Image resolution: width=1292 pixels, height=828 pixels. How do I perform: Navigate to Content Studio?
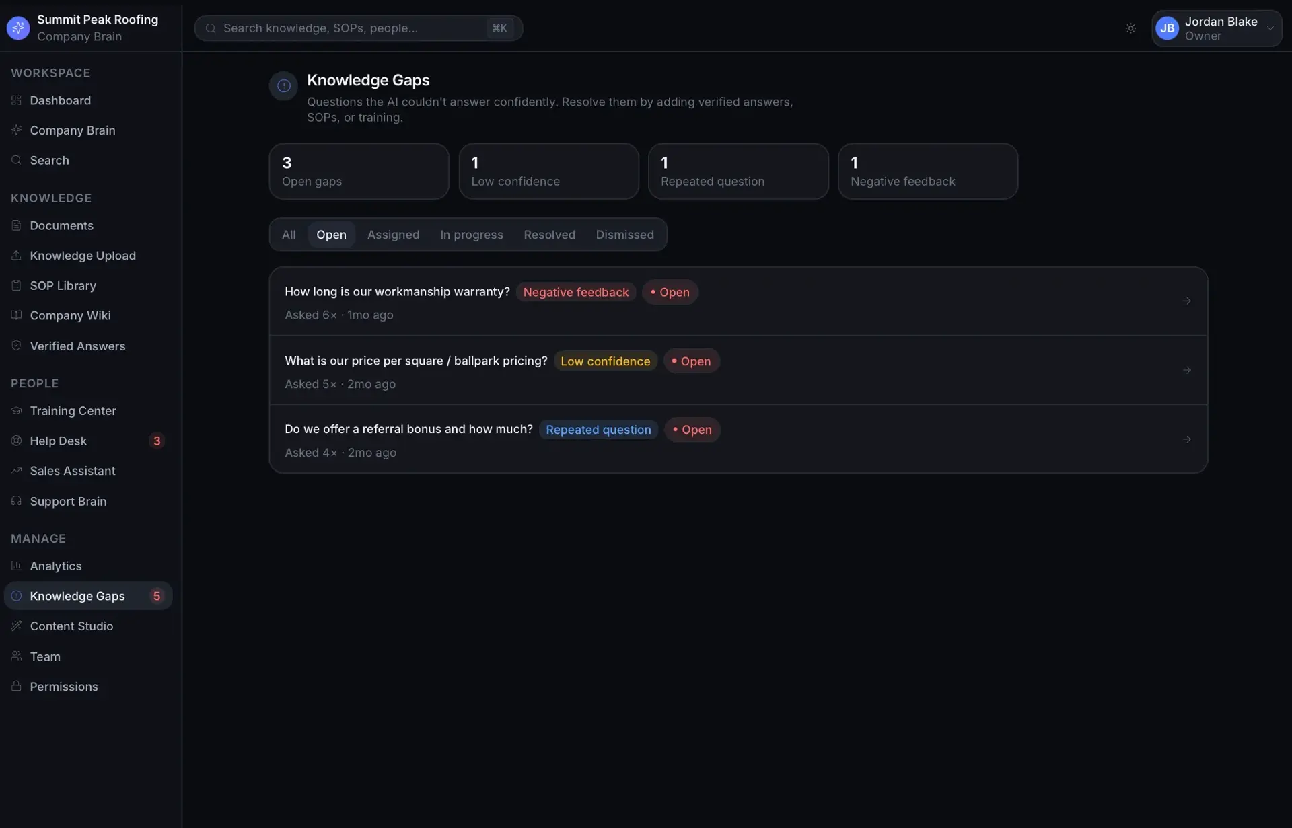(x=88, y=626)
